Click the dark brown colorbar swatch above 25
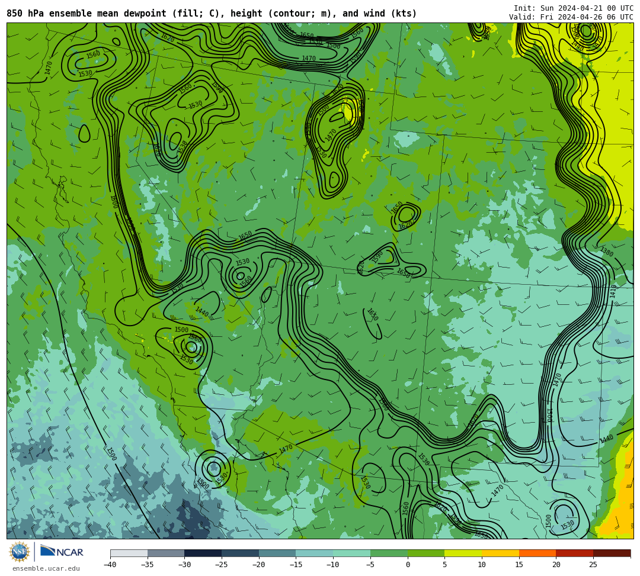The height and width of the screenshot is (576, 640). click(x=612, y=553)
